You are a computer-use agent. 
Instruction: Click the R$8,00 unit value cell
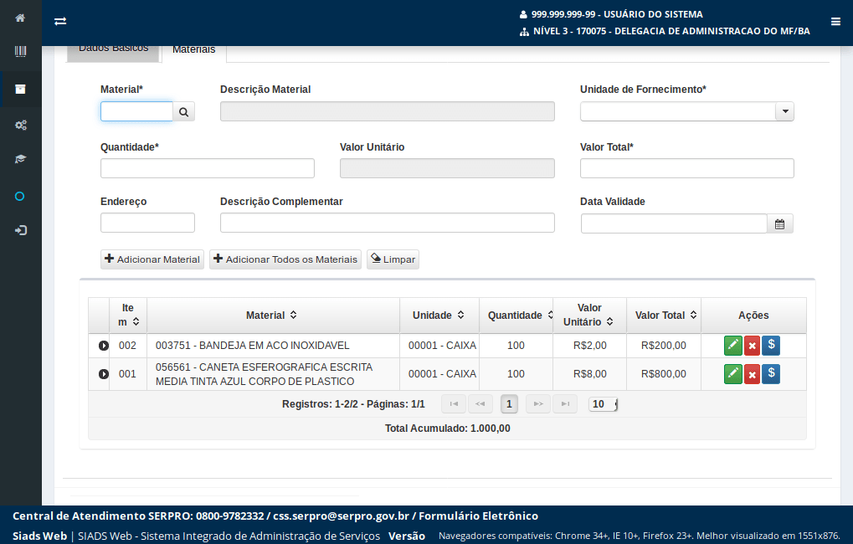coord(589,374)
